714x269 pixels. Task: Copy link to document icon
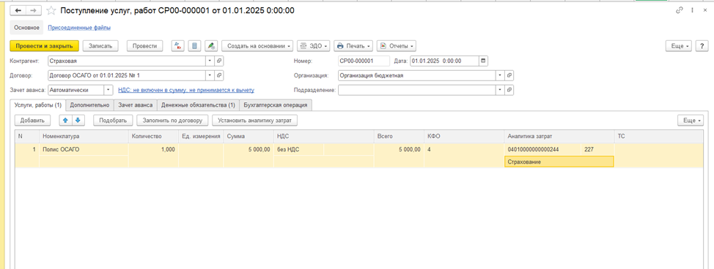click(x=680, y=10)
